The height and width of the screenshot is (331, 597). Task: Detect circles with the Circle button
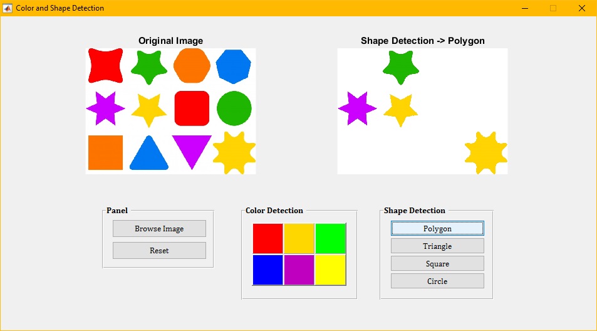point(437,281)
